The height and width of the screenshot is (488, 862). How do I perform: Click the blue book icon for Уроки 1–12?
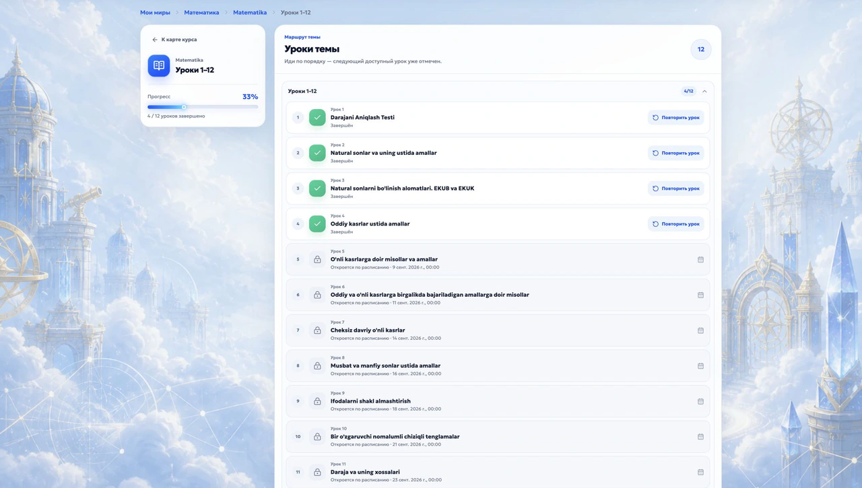159,66
